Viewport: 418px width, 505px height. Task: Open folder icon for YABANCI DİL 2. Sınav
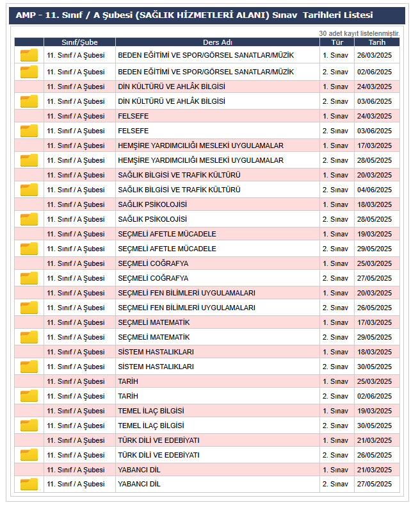(x=29, y=484)
